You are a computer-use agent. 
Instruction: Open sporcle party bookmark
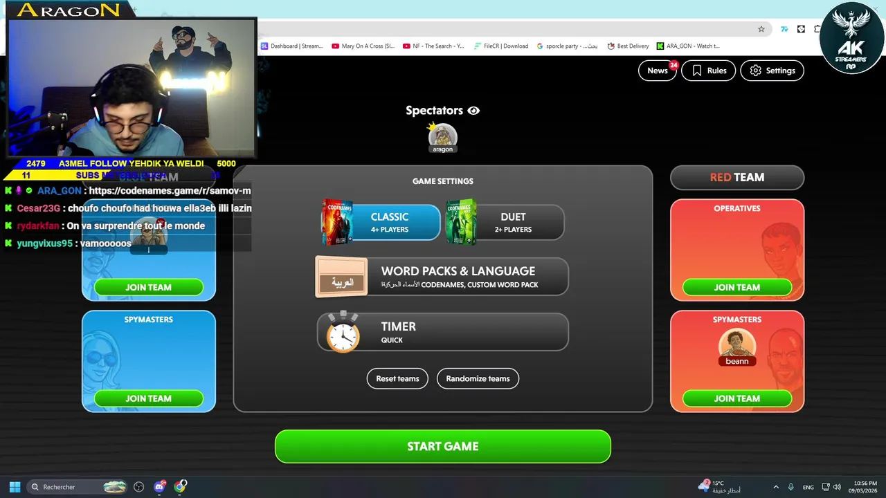point(567,46)
